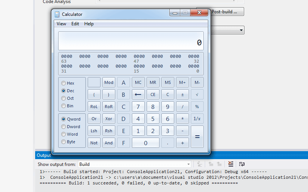
Task: Expand the dropdown arrow behind the calculator
Action: tap(241, 30)
